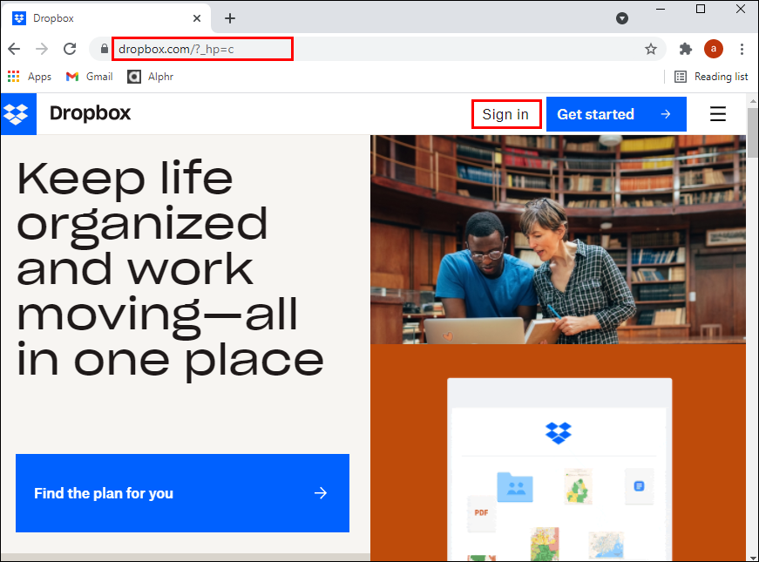This screenshot has height=562, width=759.
Task: Click the padlock site info icon
Action: (104, 49)
